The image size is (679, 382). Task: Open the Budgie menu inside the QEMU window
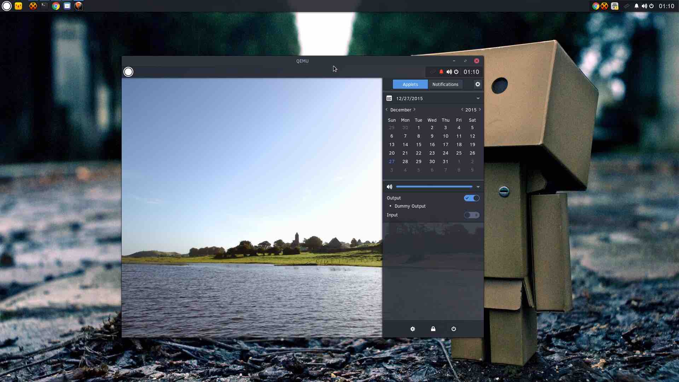click(x=128, y=72)
